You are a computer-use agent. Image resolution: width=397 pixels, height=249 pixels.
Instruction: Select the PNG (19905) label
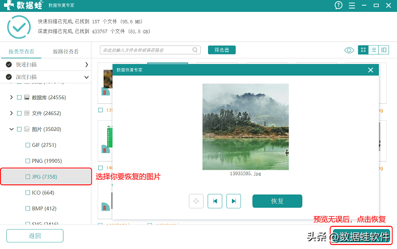47,161
